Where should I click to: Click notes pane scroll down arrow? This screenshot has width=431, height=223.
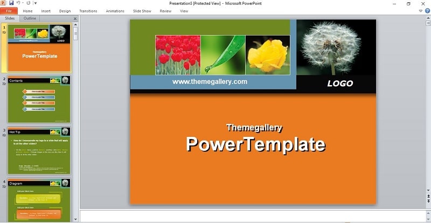428,219
